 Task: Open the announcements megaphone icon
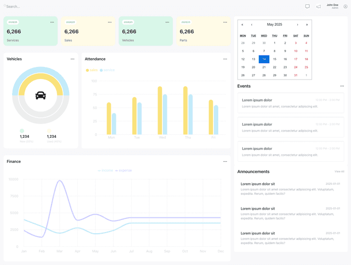[x=318, y=7]
